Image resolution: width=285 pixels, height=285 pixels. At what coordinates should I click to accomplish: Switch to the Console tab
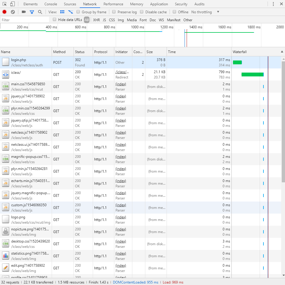(51, 4)
